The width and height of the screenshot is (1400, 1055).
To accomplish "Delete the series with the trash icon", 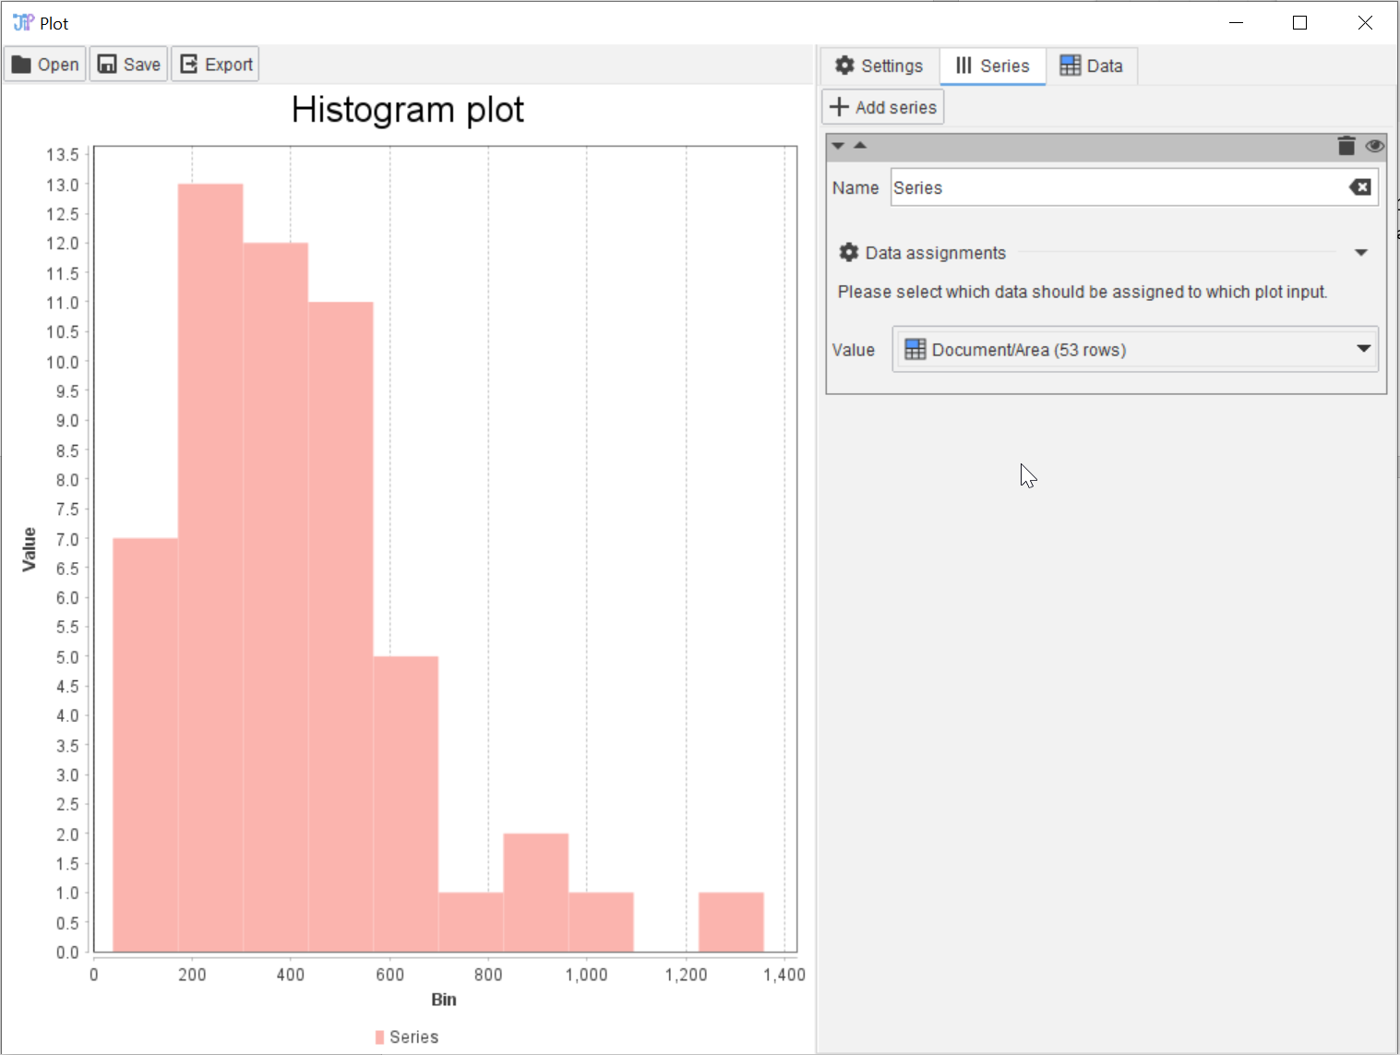I will (1346, 146).
